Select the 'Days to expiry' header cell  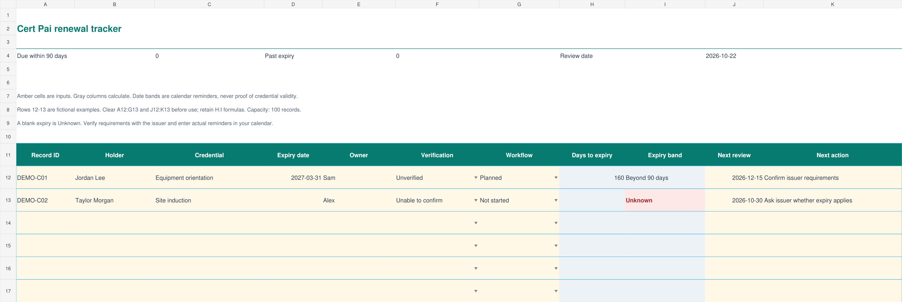592,155
